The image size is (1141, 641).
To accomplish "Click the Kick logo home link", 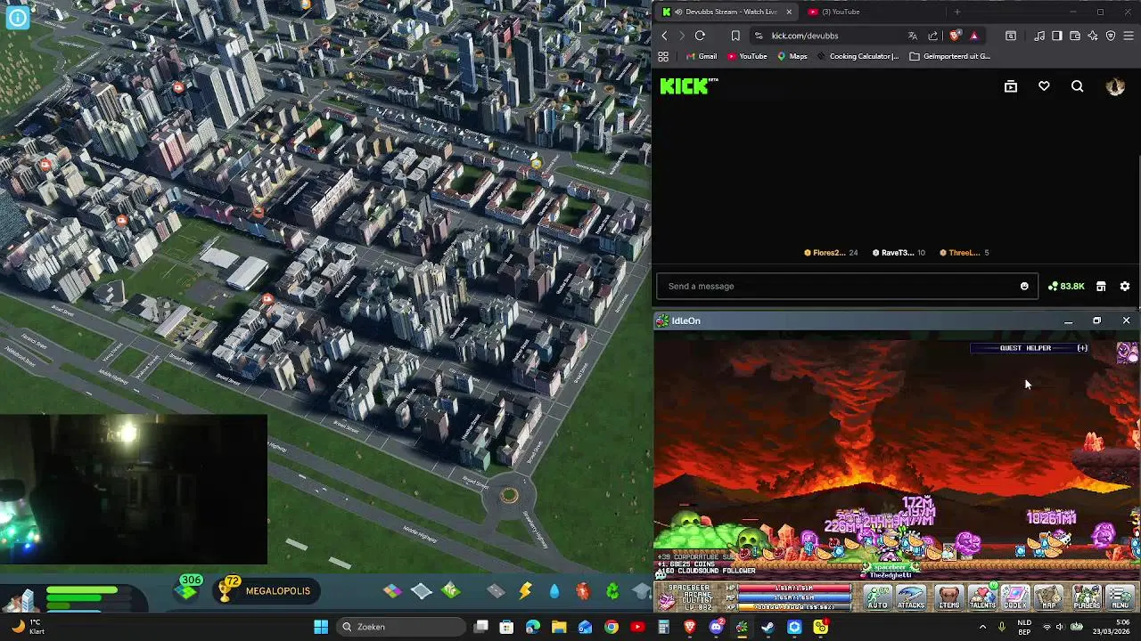I will point(688,86).
